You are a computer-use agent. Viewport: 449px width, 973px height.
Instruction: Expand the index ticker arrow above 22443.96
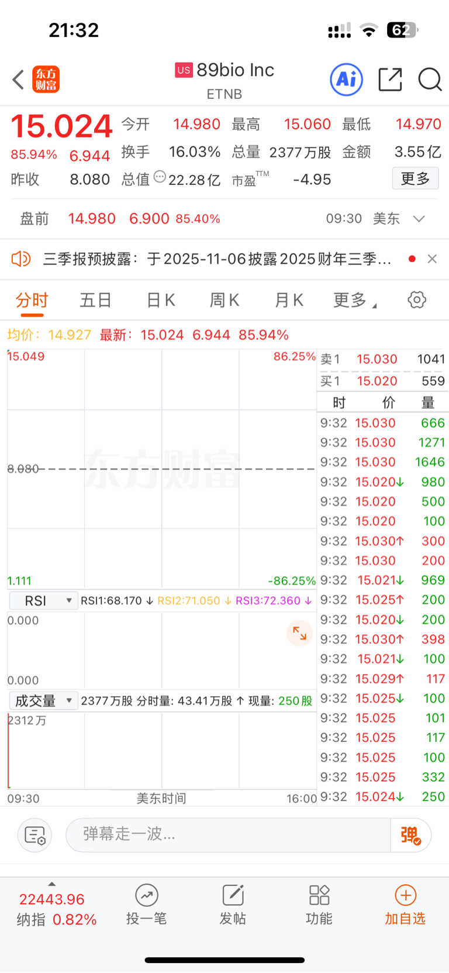tap(51, 884)
